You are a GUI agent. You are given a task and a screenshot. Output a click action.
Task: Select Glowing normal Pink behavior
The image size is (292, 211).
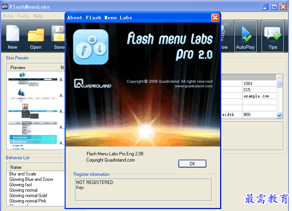pos(28,201)
